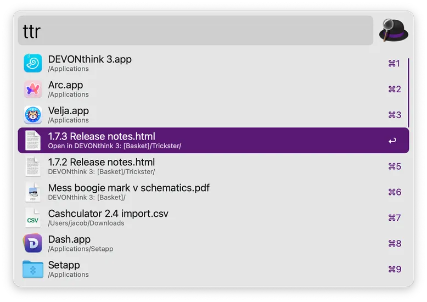Viewport: 427px width, 302px height.
Task: Click '/Users/jacob/Downloads' path subtitle
Action: tap(86, 223)
